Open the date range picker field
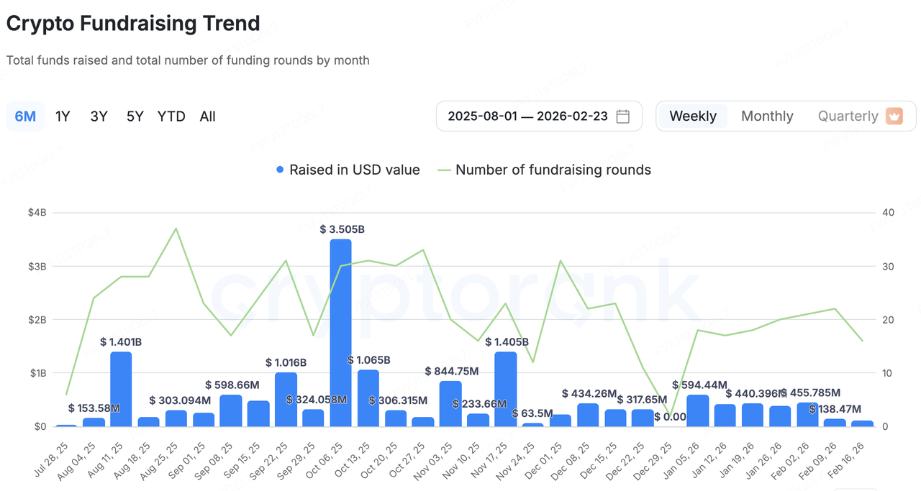Image resolution: width=921 pixels, height=491 pixels. pyautogui.click(x=527, y=116)
